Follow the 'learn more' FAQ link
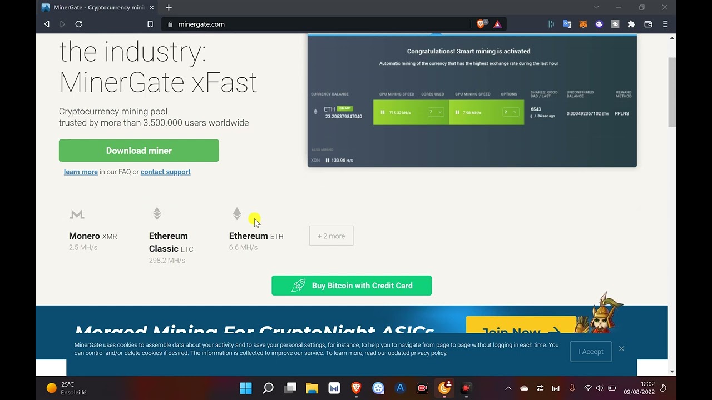 [x=81, y=172]
